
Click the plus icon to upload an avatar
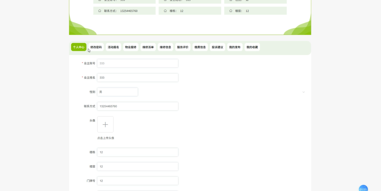click(x=105, y=124)
